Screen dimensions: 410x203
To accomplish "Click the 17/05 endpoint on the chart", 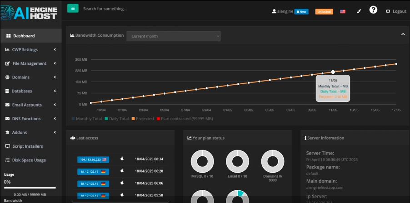I will pos(396,64).
